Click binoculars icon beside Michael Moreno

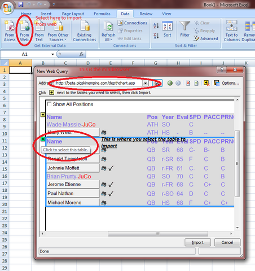tap(103, 203)
